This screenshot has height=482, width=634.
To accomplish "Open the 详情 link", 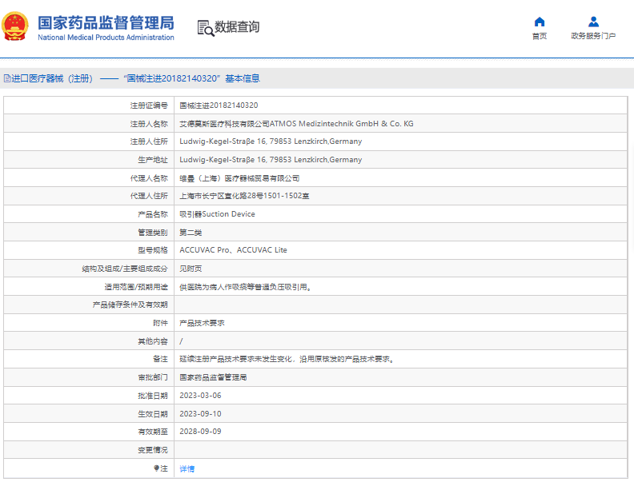I will click(187, 468).
